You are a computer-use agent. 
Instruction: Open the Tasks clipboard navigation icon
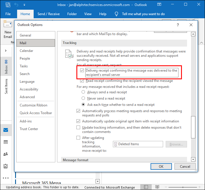[x=6, y=166]
